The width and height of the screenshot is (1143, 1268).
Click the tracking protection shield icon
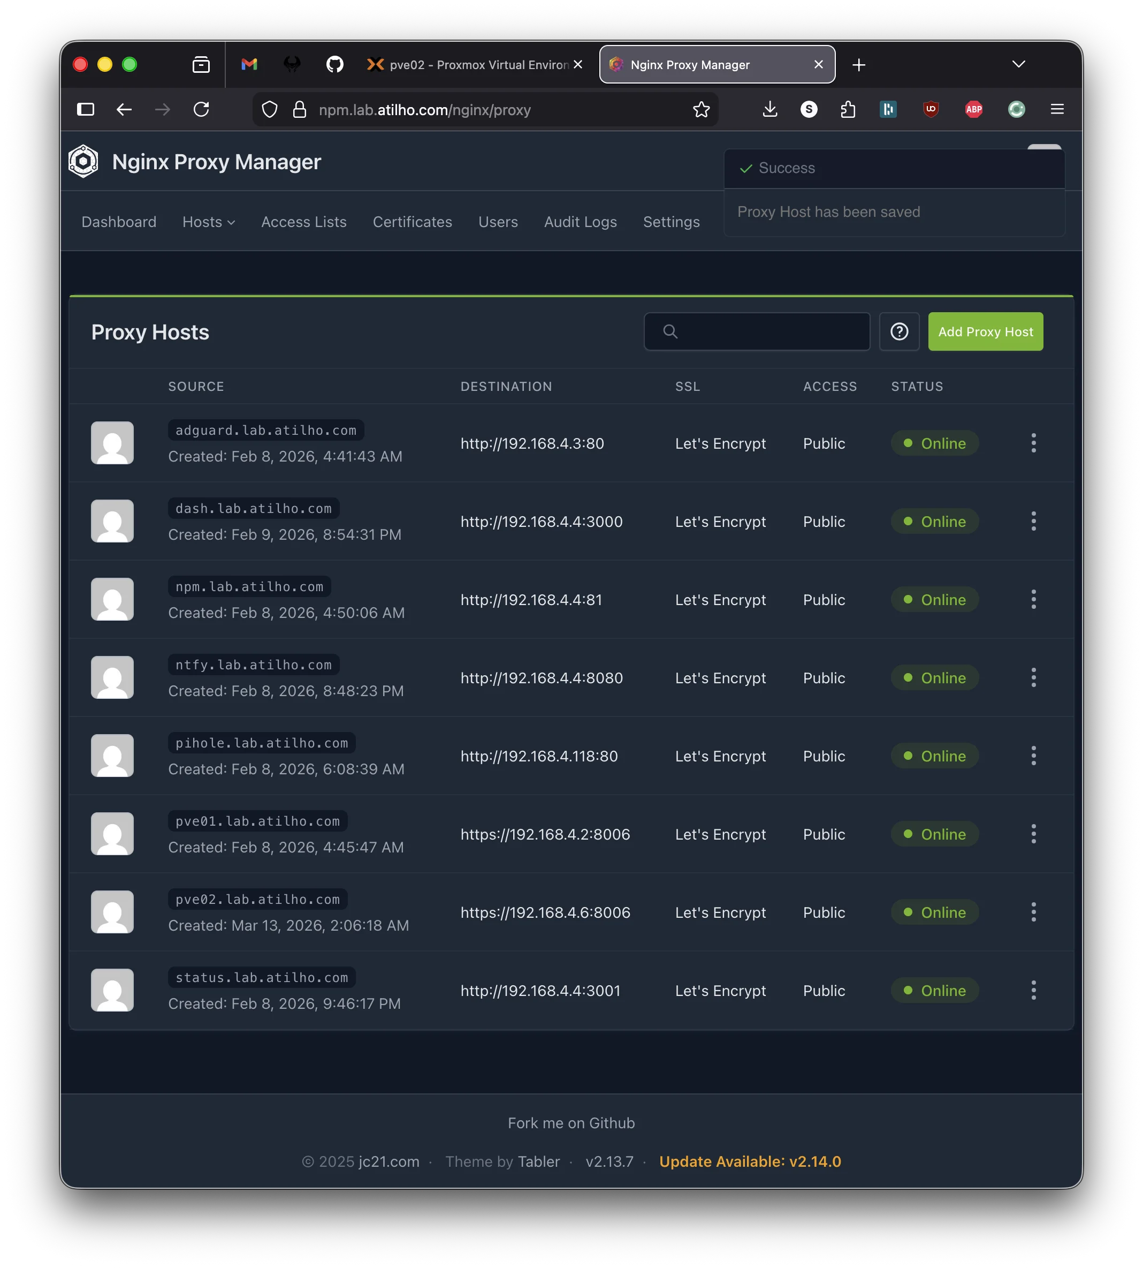(269, 109)
